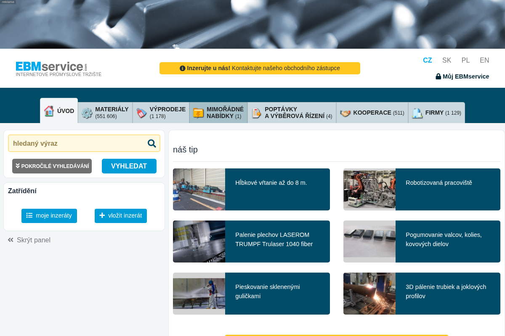Click the padlock icon beside Můj EBMservice

(438, 76)
